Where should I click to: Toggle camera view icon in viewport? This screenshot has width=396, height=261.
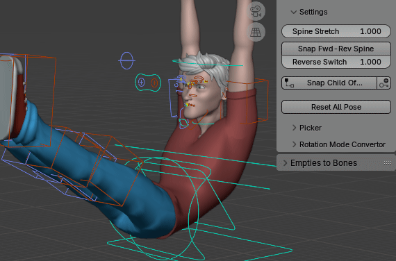tap(256, 11)
